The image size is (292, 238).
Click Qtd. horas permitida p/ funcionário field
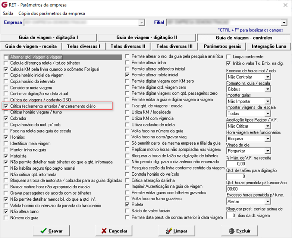click(248, 189)
